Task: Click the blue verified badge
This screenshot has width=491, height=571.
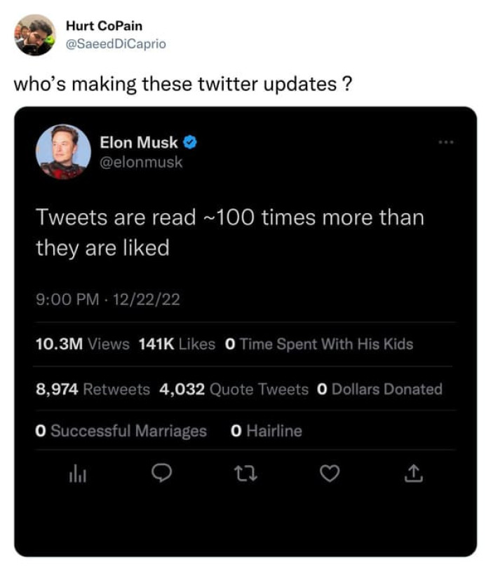Action: [x=190, y=143]
